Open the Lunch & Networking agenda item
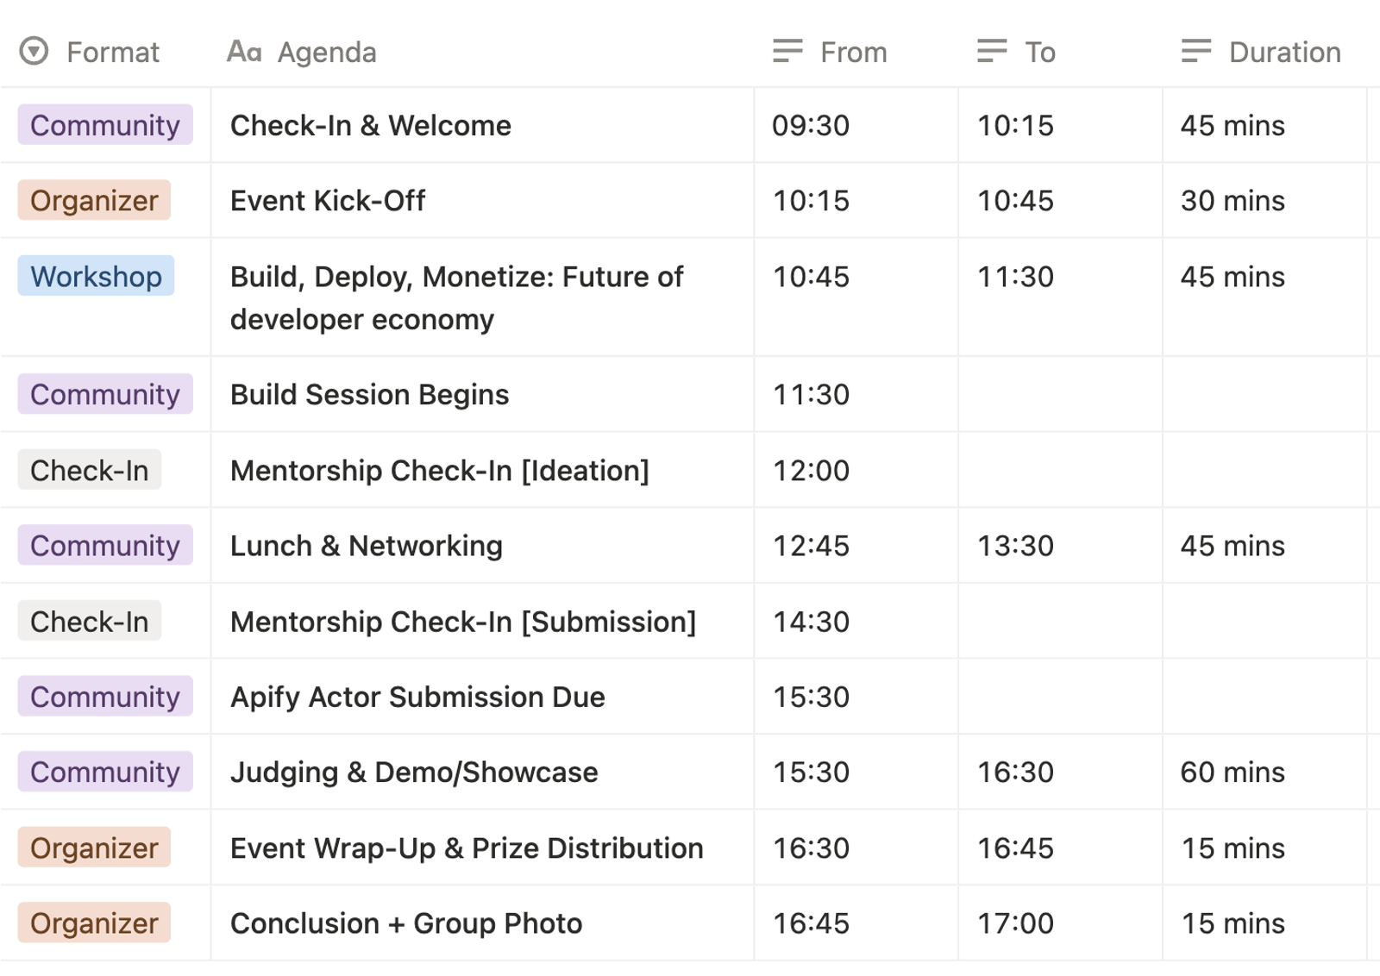 pyautogui.click(x=367, y=547)
